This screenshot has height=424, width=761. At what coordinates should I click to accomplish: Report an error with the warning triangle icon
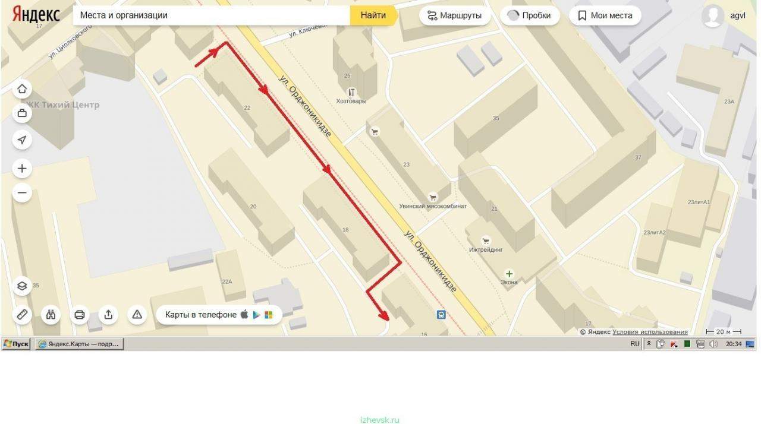click(x=137, y=315)
